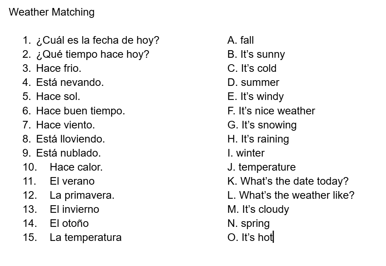The height and width of the screenshot is (266, 386).
Task: Click on "F. It's nice weather"
Action: point(271,111)
